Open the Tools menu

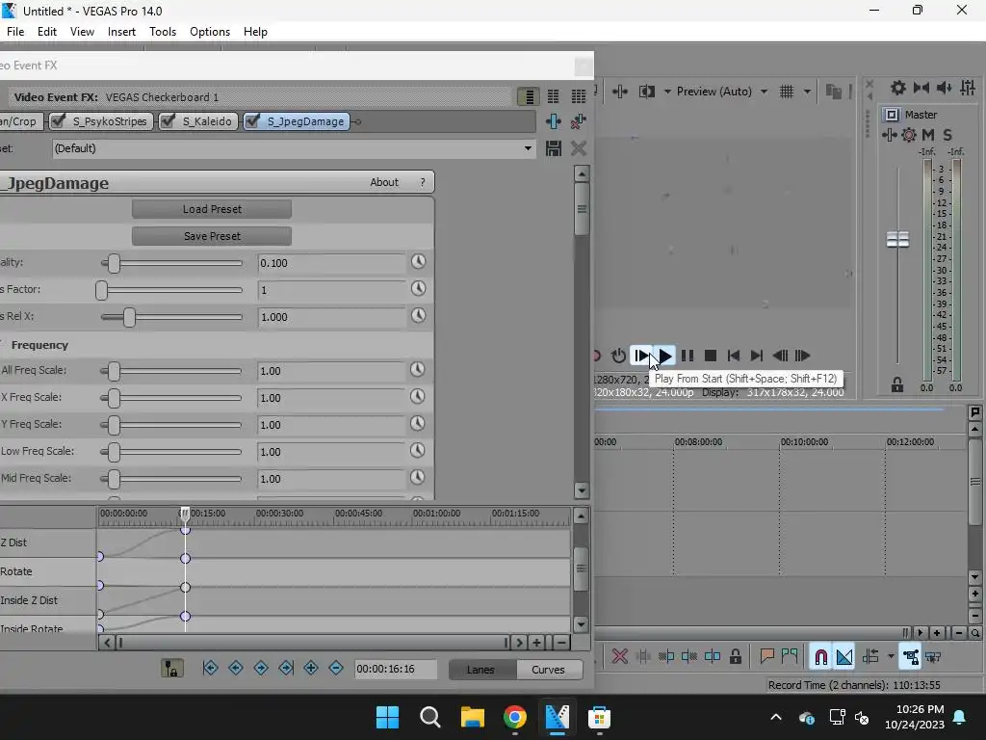[x=163, y=32]
